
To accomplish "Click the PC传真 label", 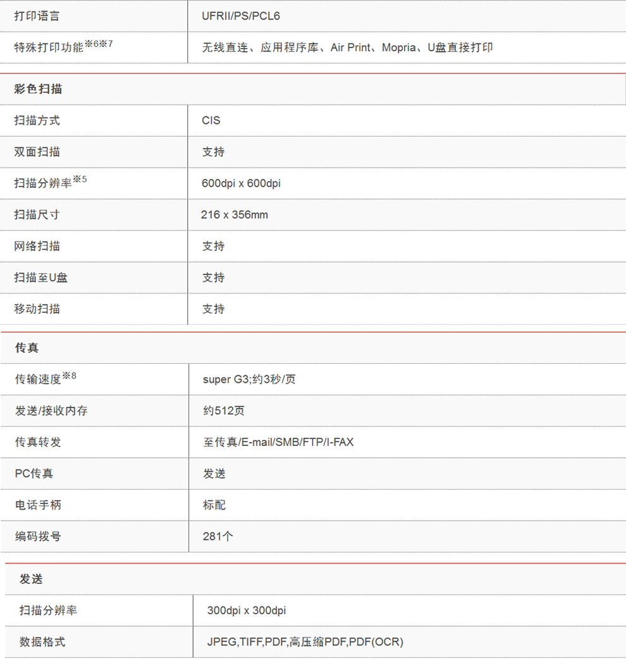I will [34, 474].
